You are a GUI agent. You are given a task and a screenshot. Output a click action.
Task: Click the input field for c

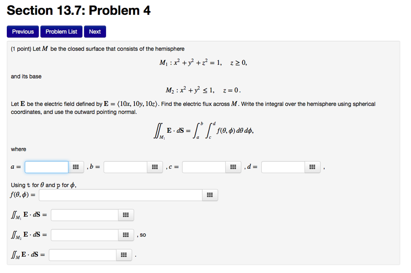[x=203, y=167]
